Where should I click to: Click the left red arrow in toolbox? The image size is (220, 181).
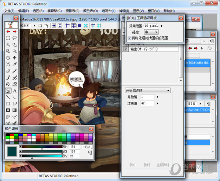point(8,32)
